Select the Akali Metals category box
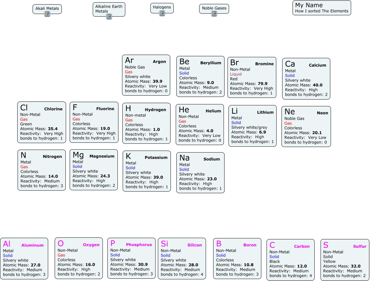Viewport: 370px width, 281px height. 47,8
